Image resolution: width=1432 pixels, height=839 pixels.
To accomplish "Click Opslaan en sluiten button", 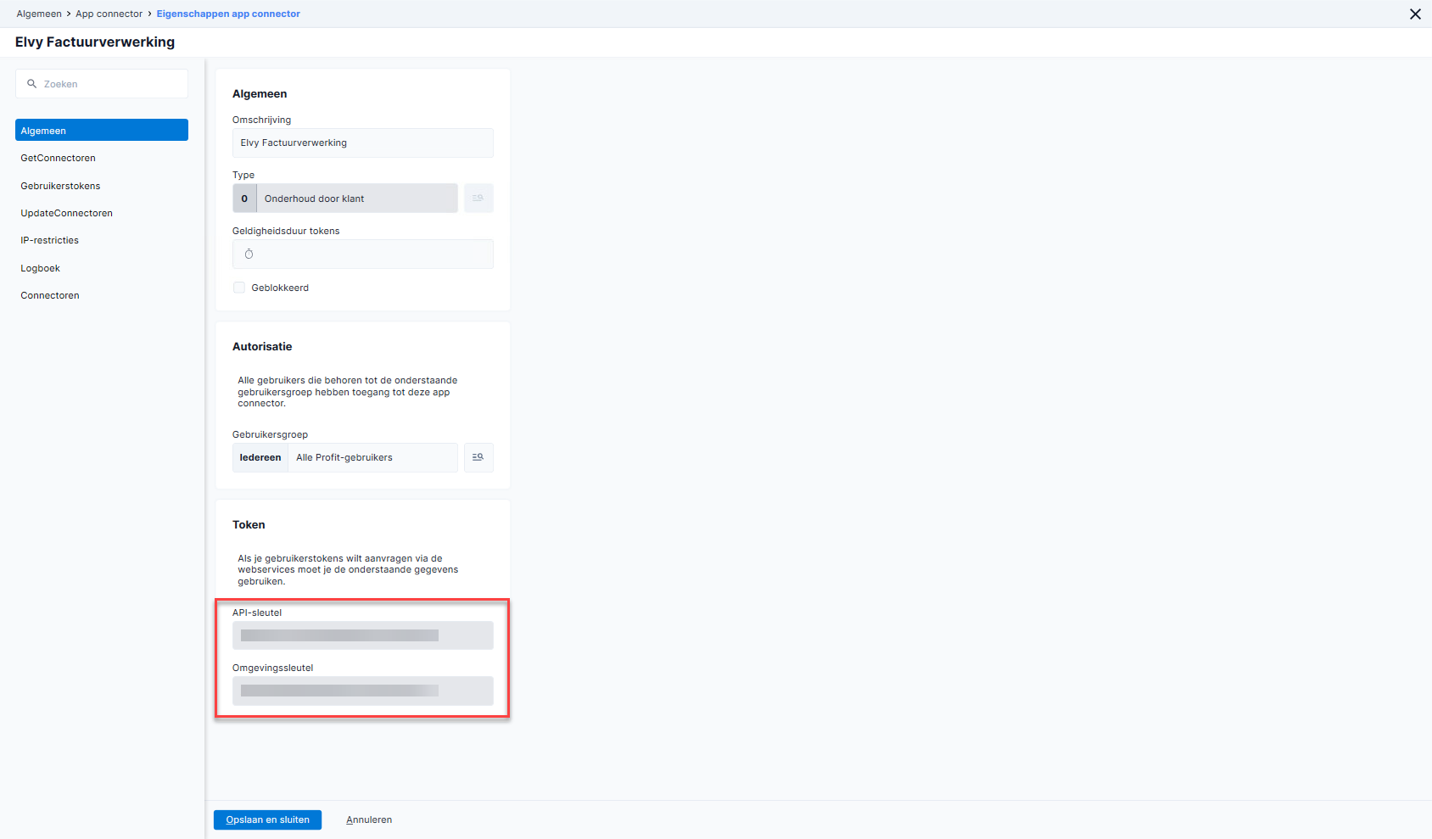I will [x=267, y=819].
